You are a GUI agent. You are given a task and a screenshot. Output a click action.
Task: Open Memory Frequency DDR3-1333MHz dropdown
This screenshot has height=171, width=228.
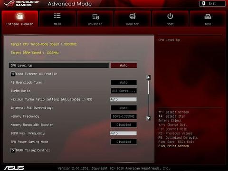[123, 116]
